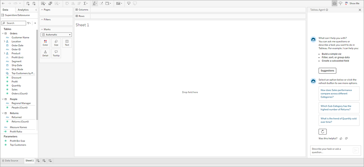Collapse the Data pane with the chevron
This screenshot has height=167, width=364.
click(x=36, y=10)
